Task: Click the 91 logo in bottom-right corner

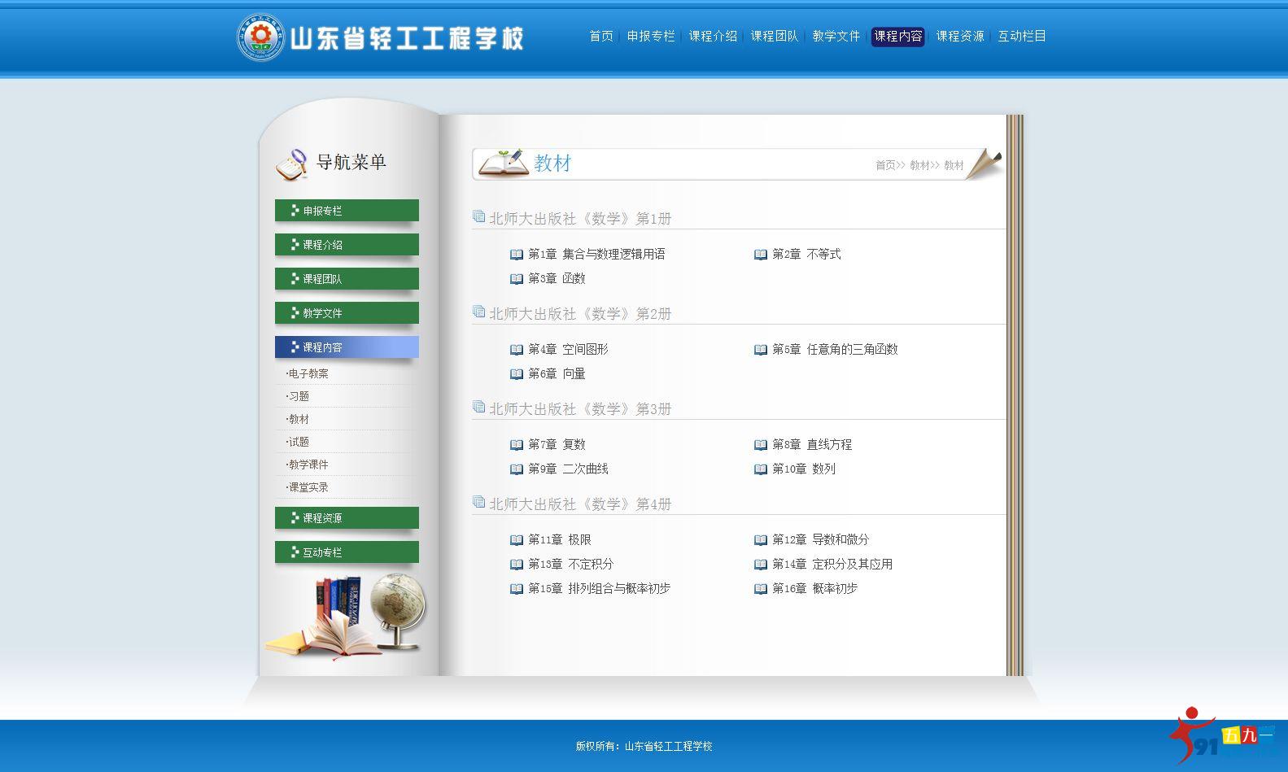Action: point(1219,735)
